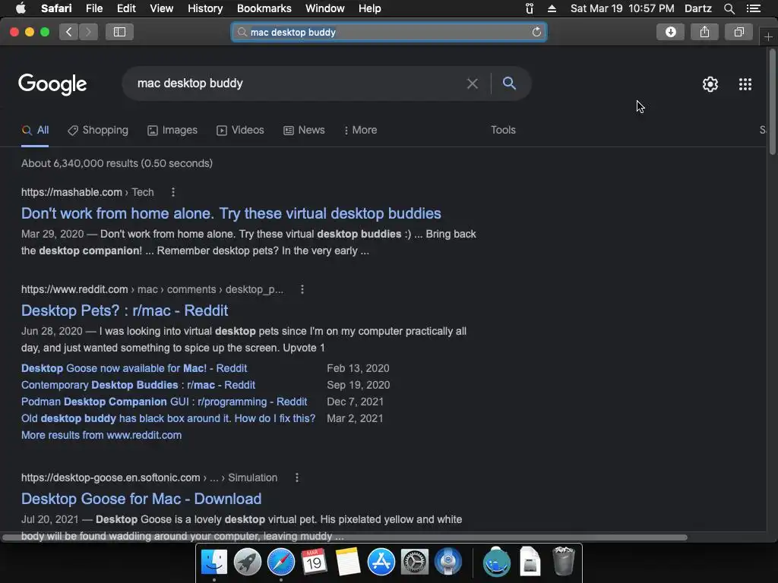Expand the More search filters
The height and width of the screenshot is (583, 778).
click(x=360, y=131)
